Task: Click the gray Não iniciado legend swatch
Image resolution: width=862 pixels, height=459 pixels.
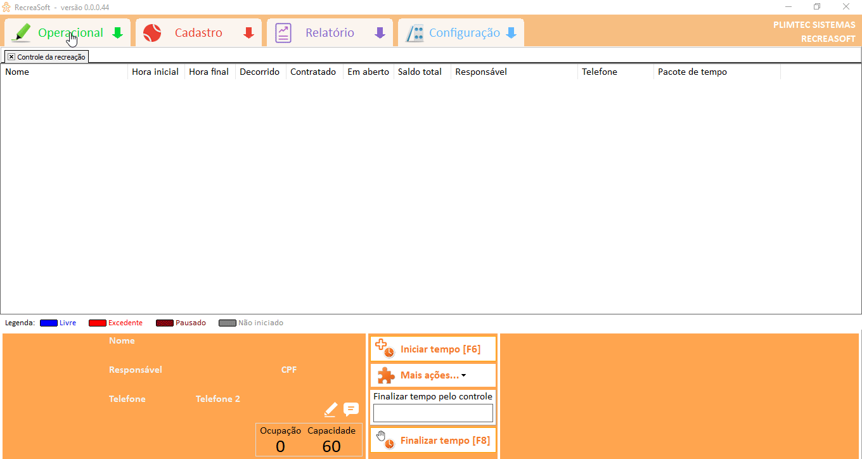Action: pyautogui.click(x=228, y=323)
